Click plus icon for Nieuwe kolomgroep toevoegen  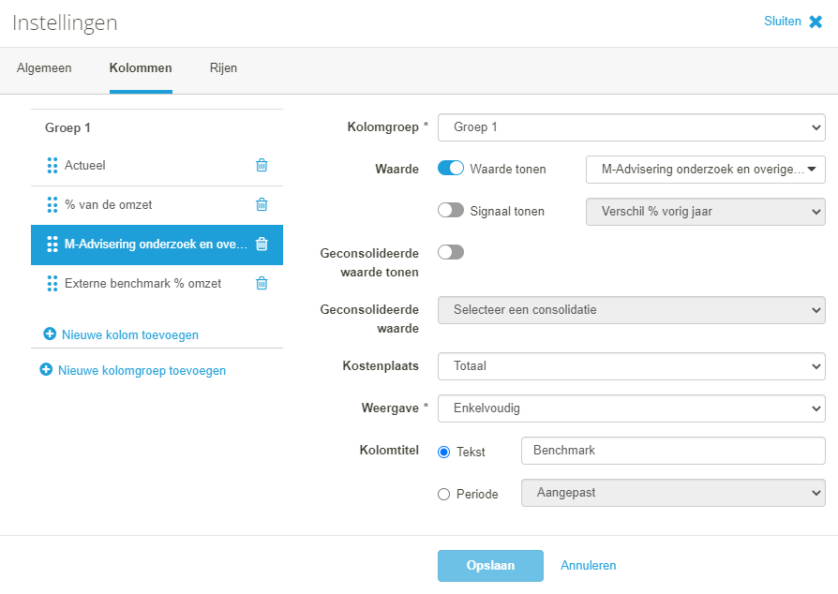click(46, 369)
